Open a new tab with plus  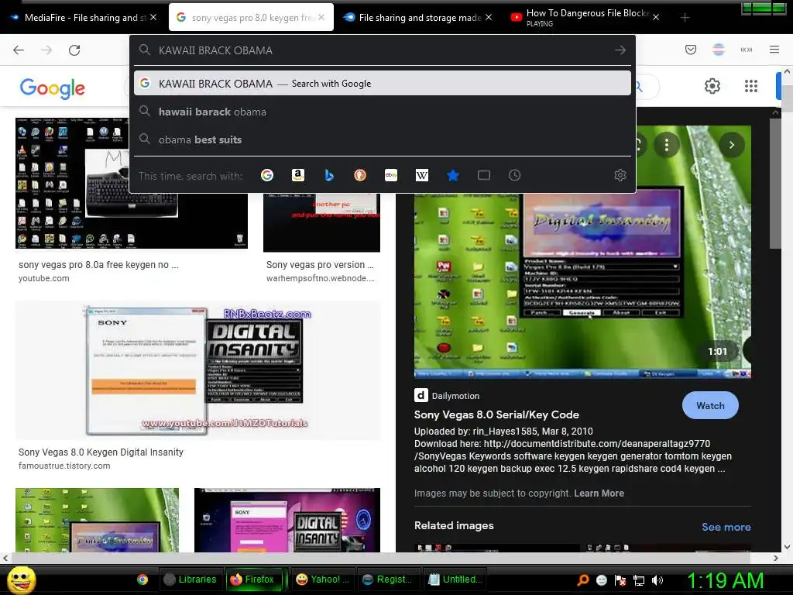tap(685, 18)
